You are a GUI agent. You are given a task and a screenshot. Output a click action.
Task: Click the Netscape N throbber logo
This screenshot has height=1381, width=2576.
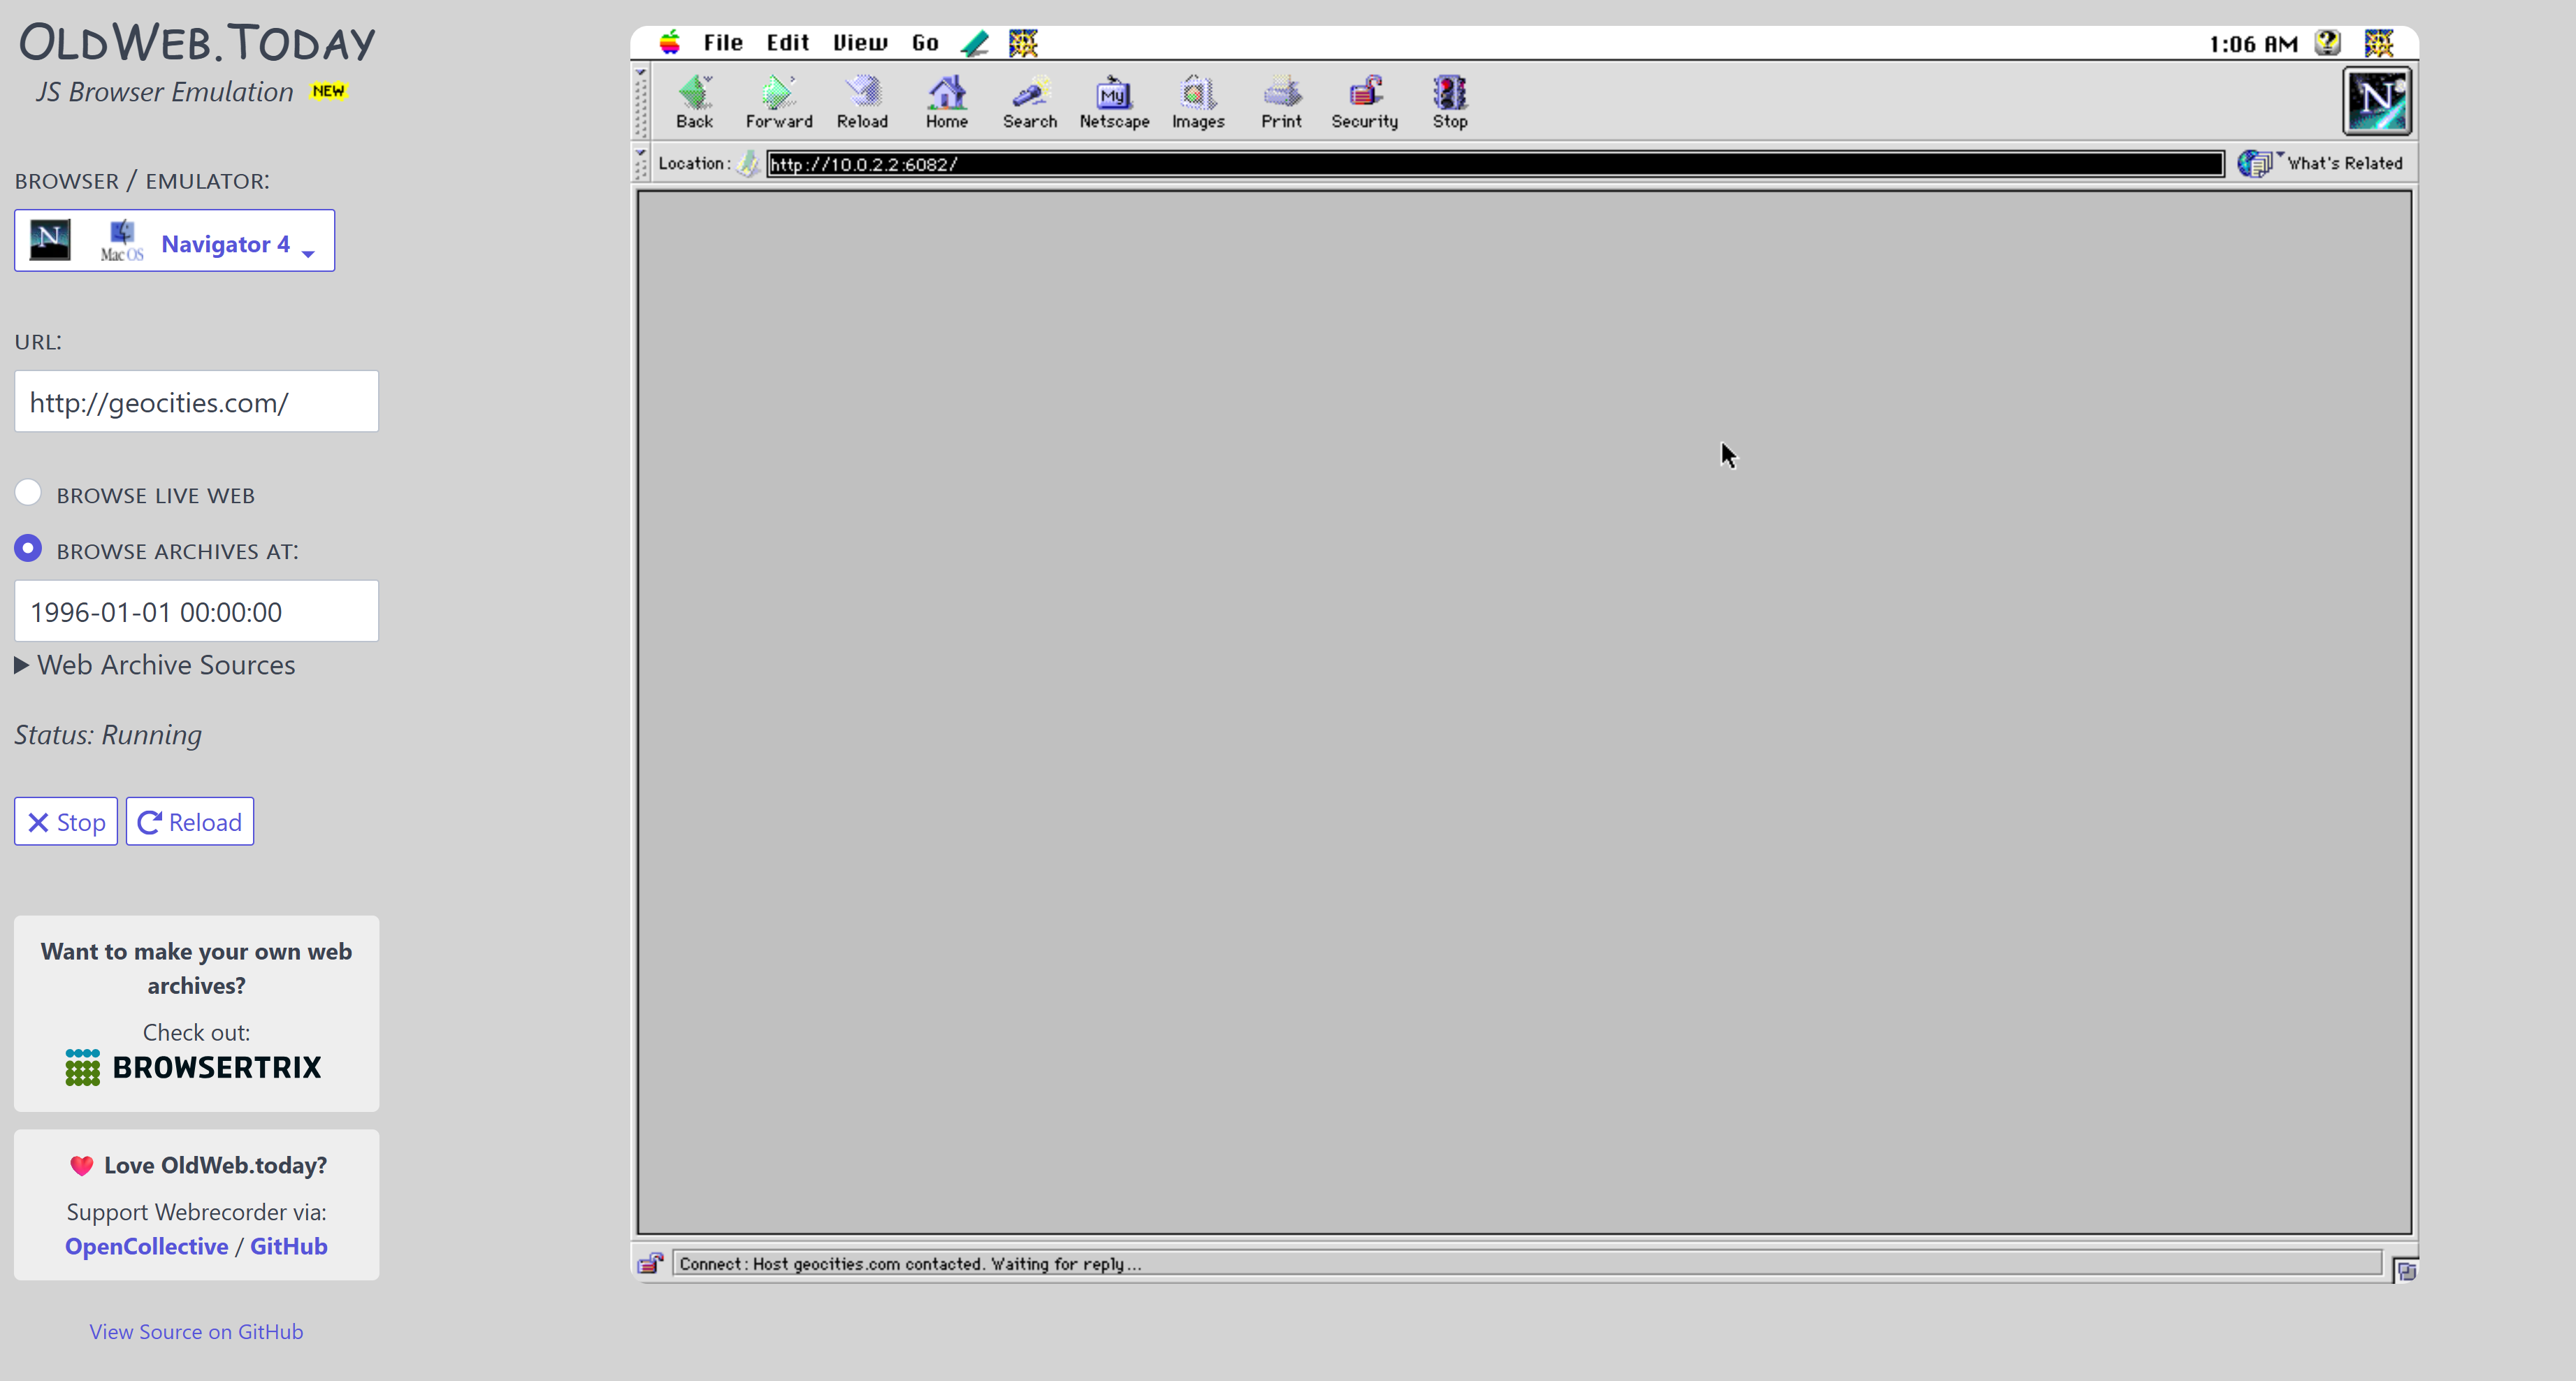point(2376,100)
